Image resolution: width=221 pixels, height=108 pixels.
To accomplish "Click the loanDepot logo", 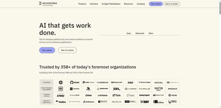I will pyautogui.click(x=145, y=95).
